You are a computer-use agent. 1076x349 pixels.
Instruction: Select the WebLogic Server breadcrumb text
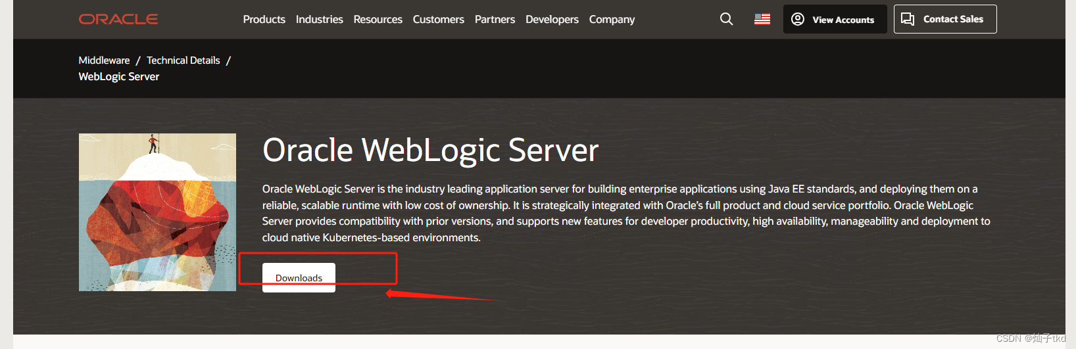(x=118, y=76)
